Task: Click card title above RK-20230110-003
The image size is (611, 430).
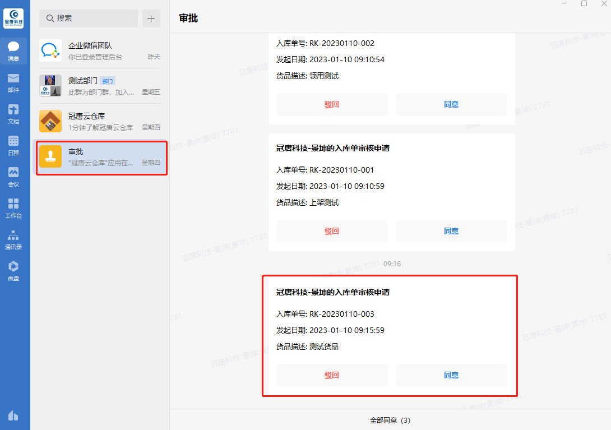Action: [333, 293]
